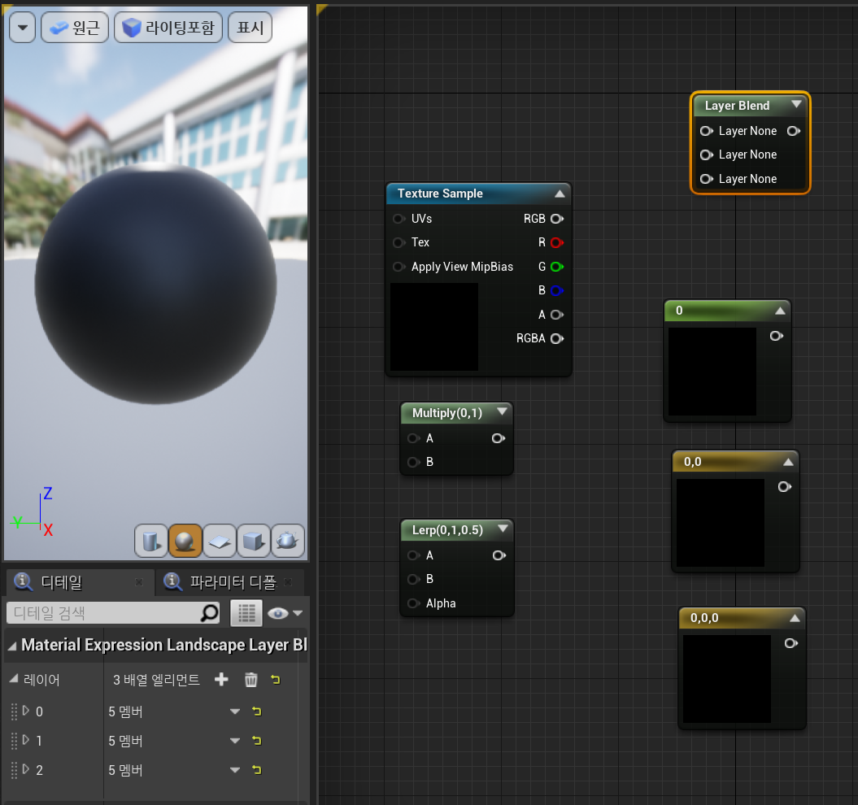Screen dimensions: 858x805
Task: Click Texture Sample RGB output pin
Action: [x=557, y=219]
